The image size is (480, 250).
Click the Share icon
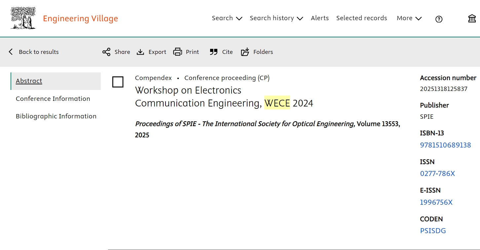pyautogui.click(x=106, y=52)
